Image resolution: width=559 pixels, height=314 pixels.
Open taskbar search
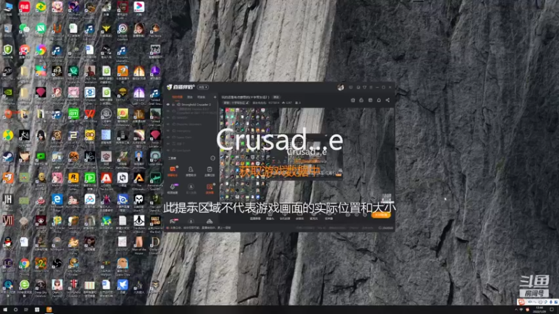15,310
